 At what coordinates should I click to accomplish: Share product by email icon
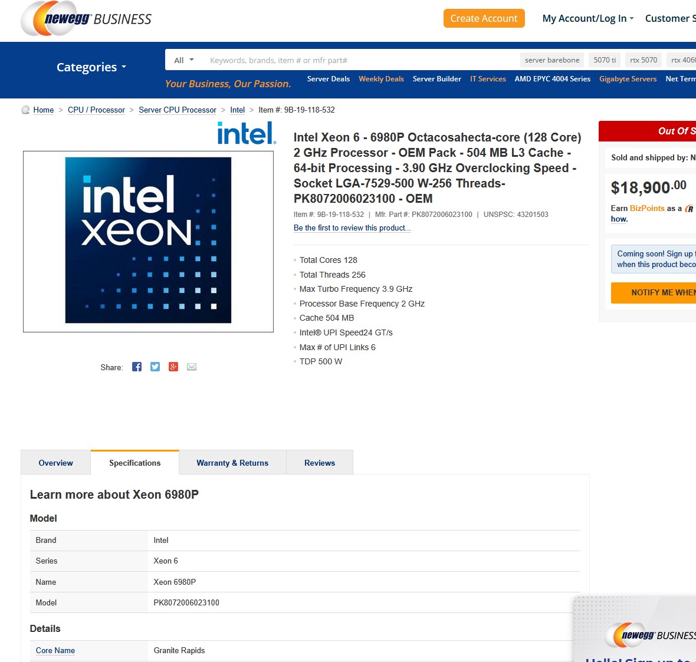192,367
